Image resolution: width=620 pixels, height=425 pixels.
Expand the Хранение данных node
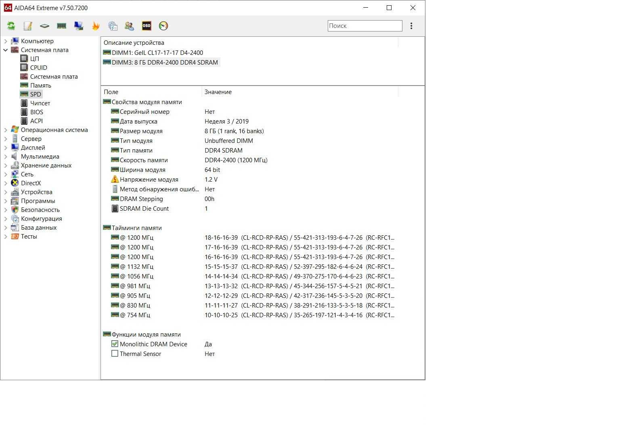click(x=6, y=165)
